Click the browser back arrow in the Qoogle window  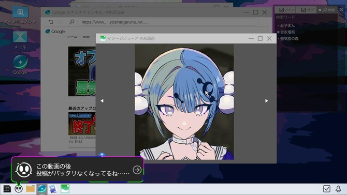pos(51,22)
